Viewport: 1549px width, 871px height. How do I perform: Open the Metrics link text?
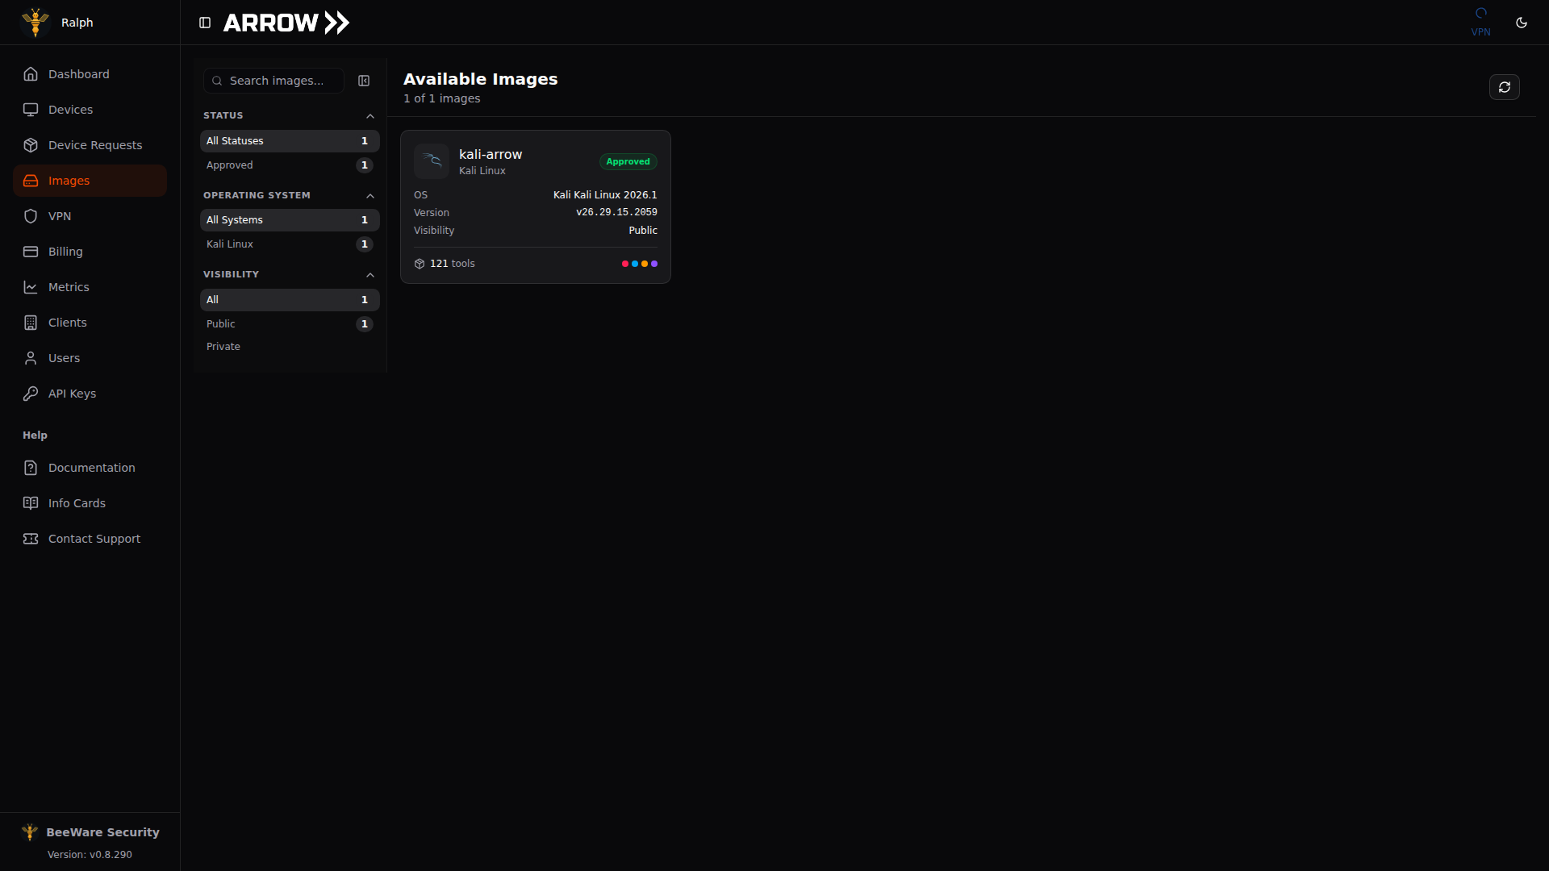tap(69, 287)
